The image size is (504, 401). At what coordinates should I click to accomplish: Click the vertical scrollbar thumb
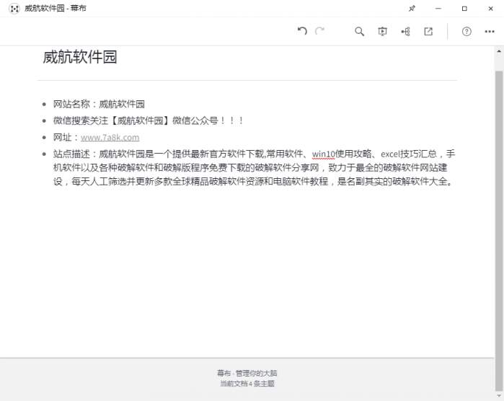coord(499,230)
